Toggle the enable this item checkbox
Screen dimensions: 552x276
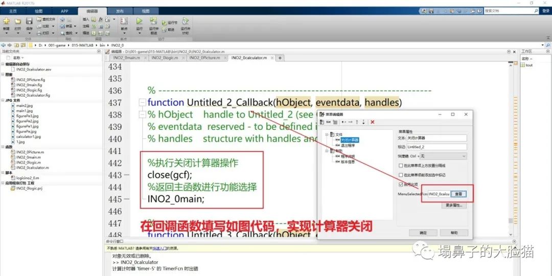click(x=401, y=184)
